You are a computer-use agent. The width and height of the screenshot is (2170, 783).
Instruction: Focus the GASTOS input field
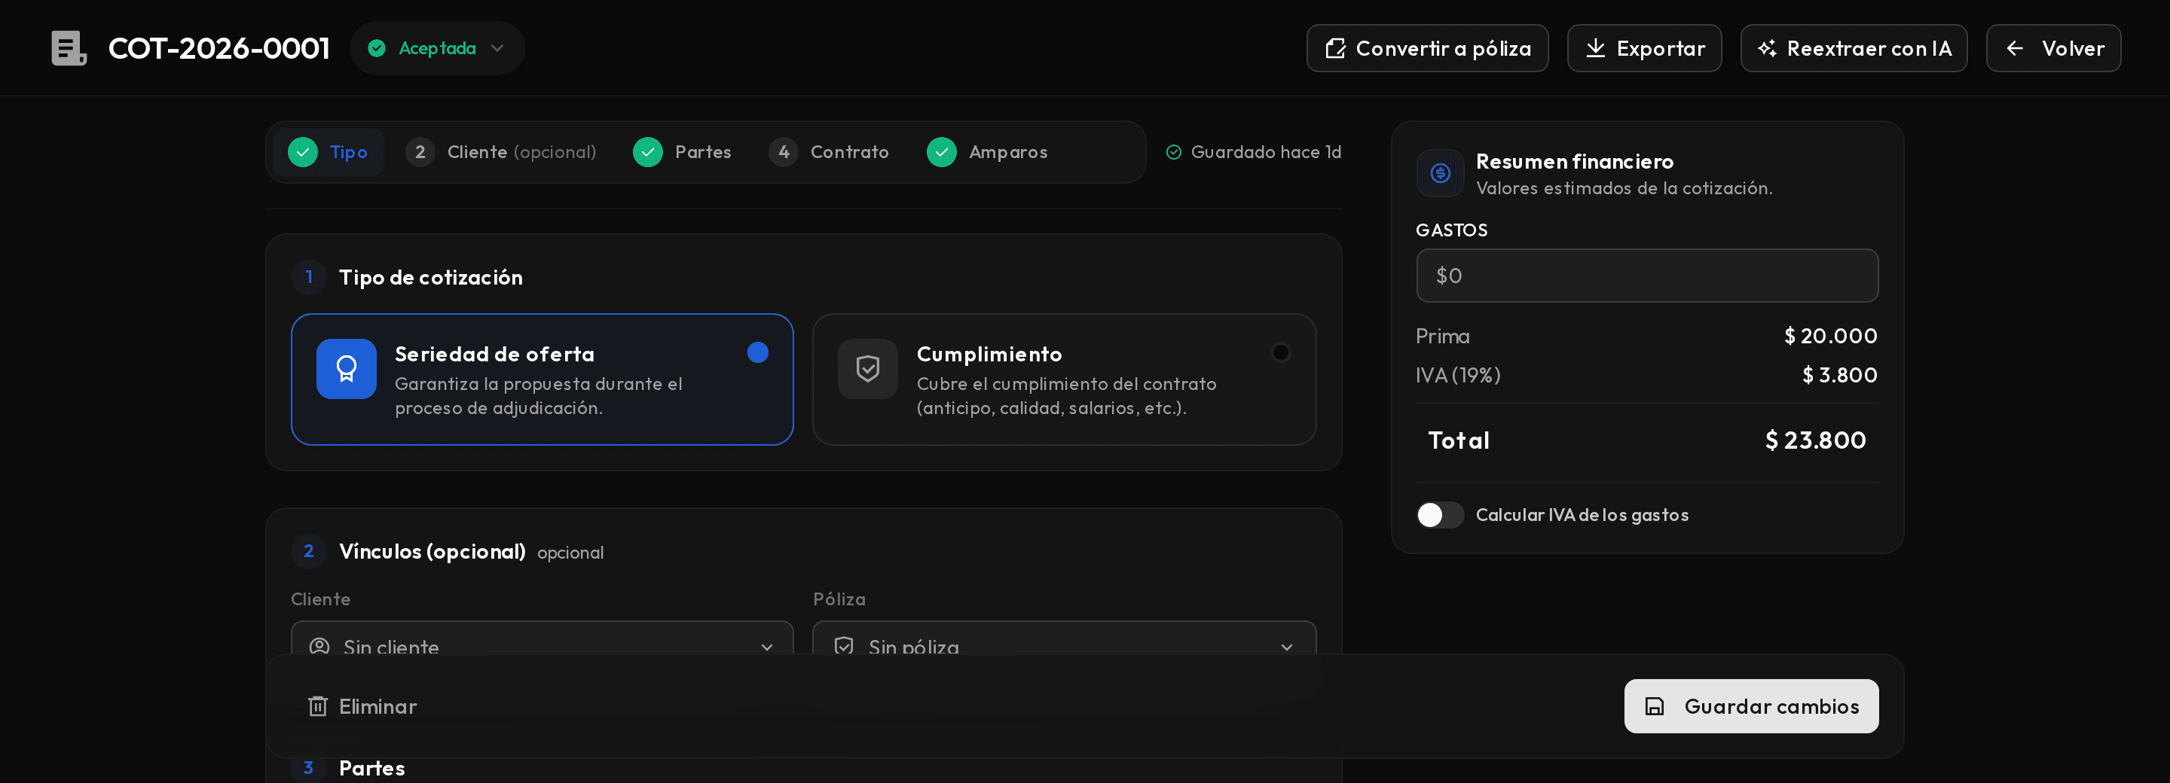[x=1647, y=276]
